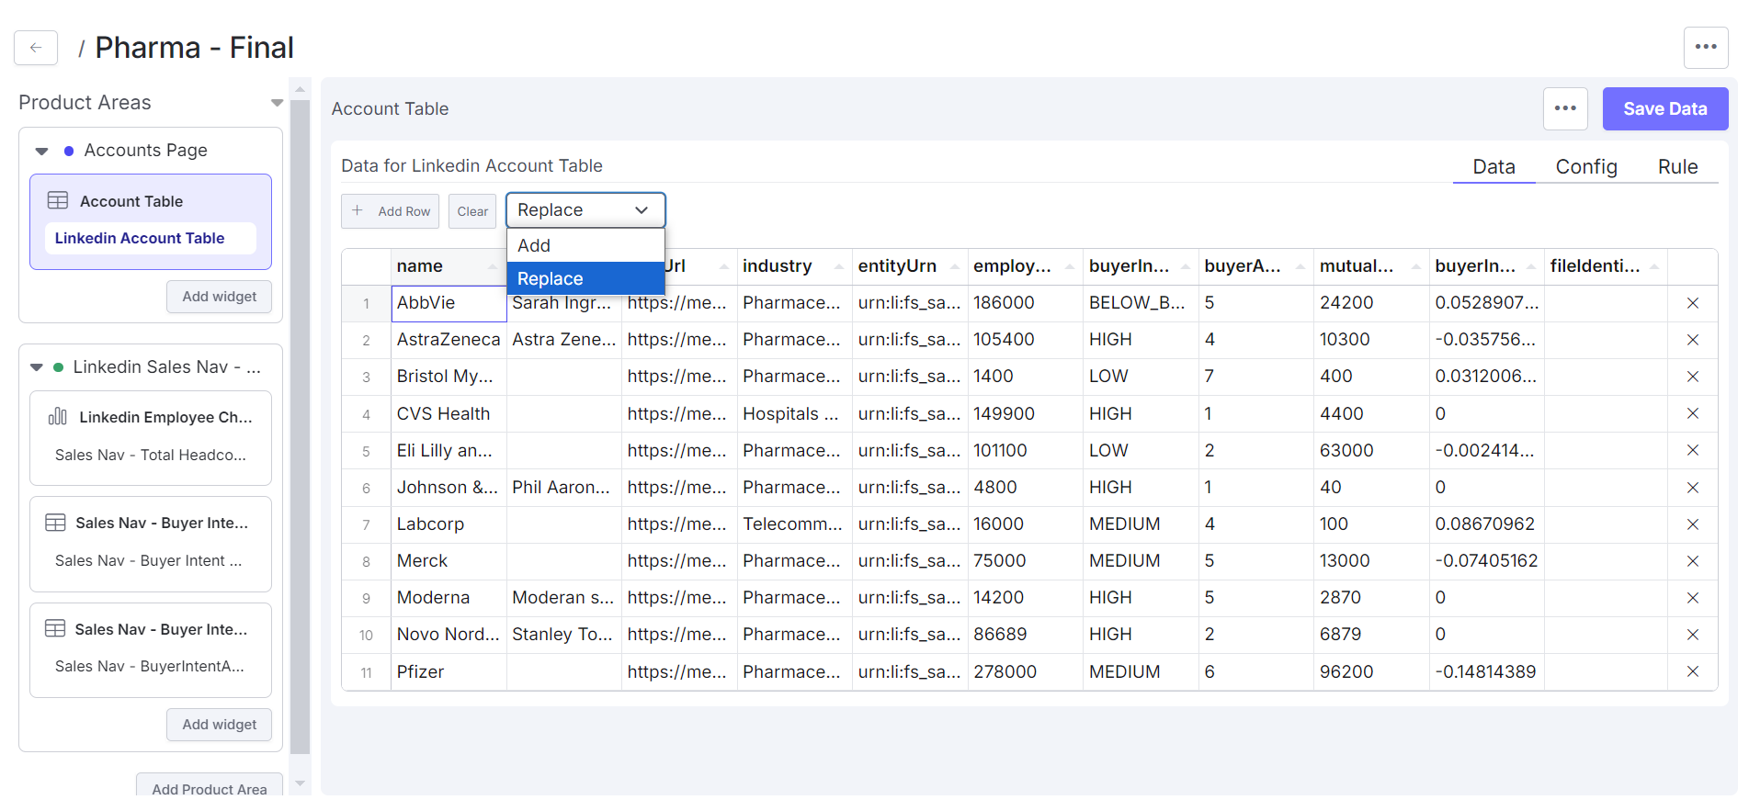Image resolution: width=1749 pixels, height=811 pixels.
Task: Collapse the Accounts Page section
Action: [x=41, y=151]
